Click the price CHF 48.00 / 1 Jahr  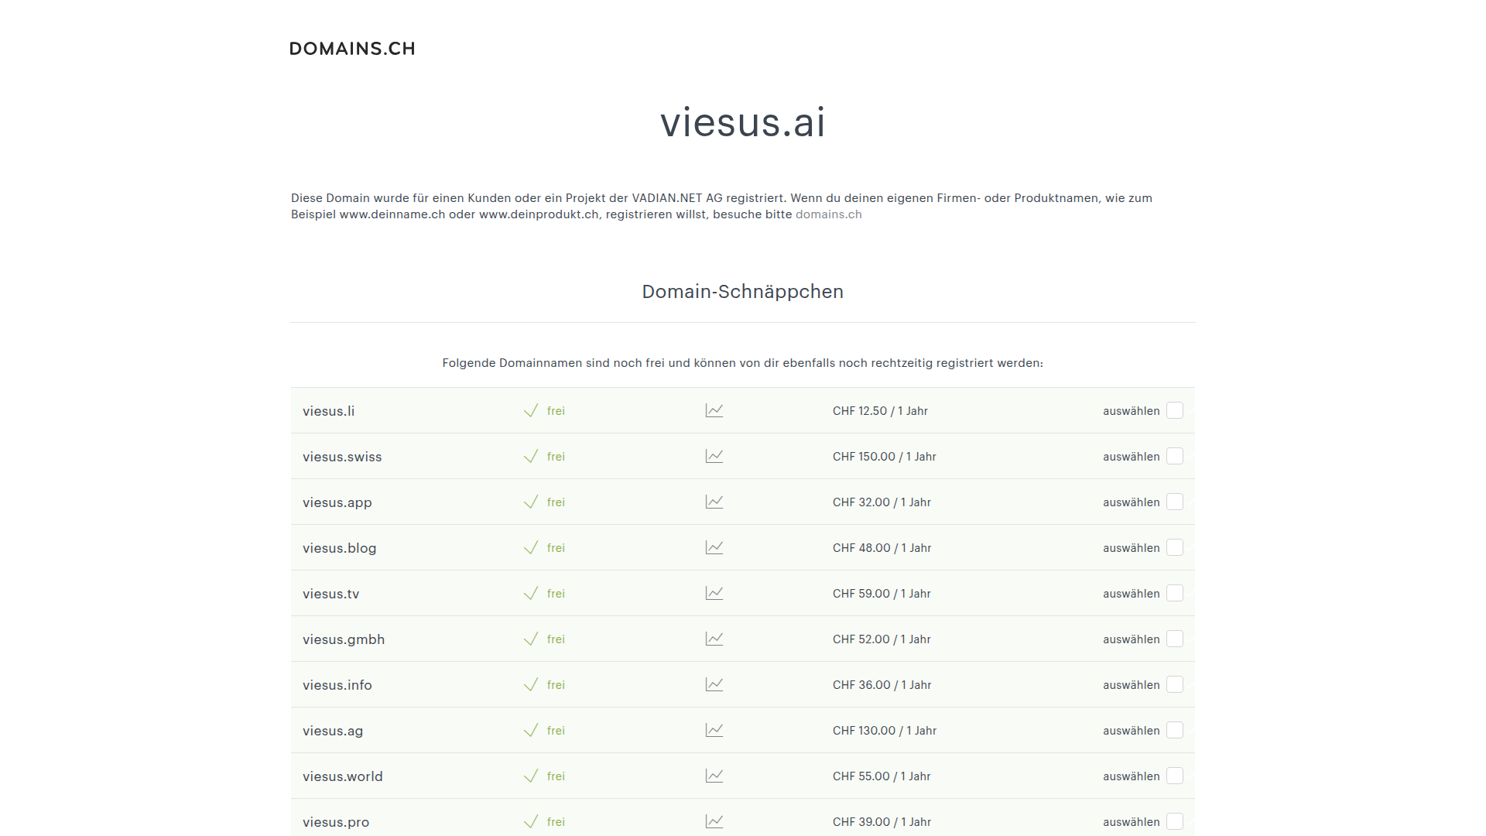tap(882, 548)
